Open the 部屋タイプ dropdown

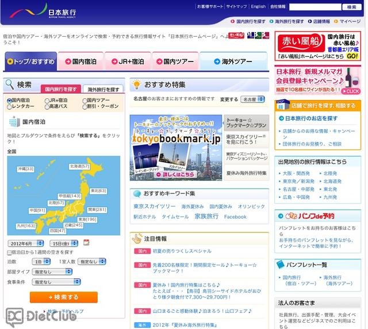pos(52,271)
